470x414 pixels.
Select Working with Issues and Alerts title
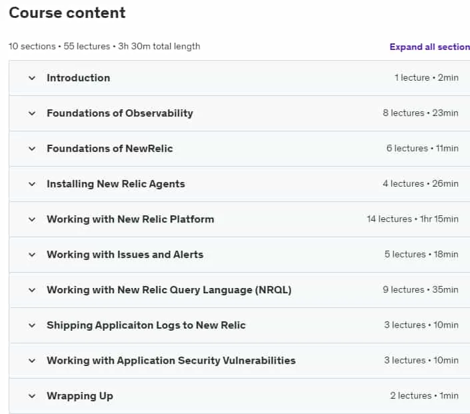(x=125, y=255)
